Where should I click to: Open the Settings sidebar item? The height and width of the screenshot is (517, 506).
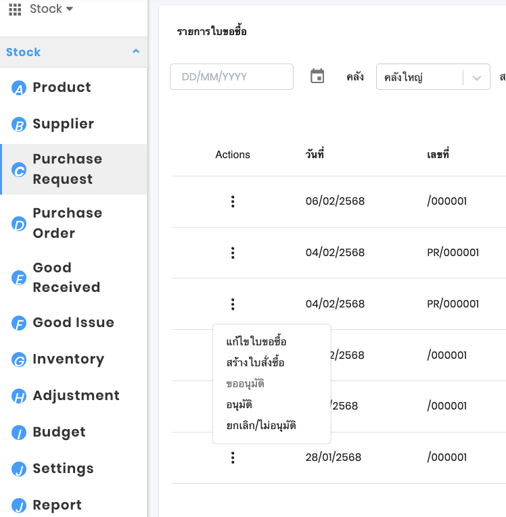pos(63,468)
